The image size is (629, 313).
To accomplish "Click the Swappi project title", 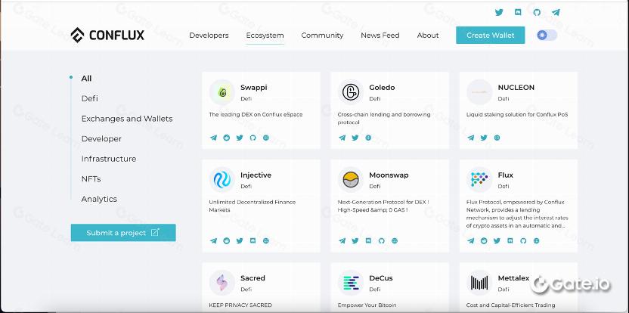I will point(253,88).
